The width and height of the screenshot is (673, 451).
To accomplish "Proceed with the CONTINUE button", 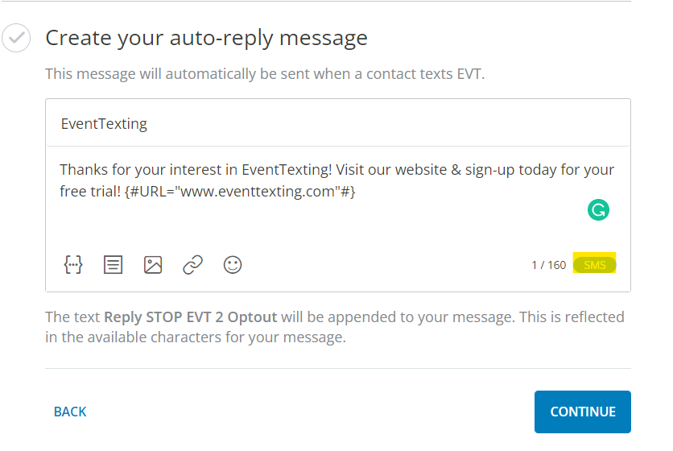I will [x=583, y=412].
